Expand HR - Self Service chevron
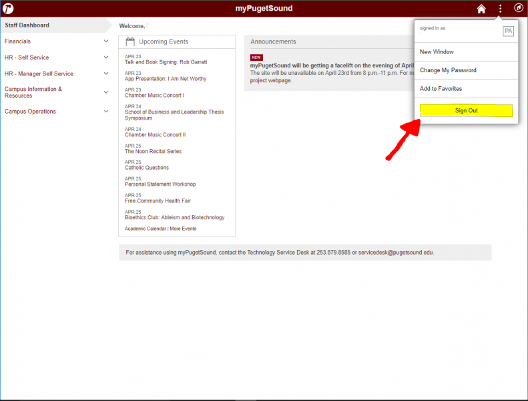The width and height of the screenshot is (528, 401). tap(106, 57)
